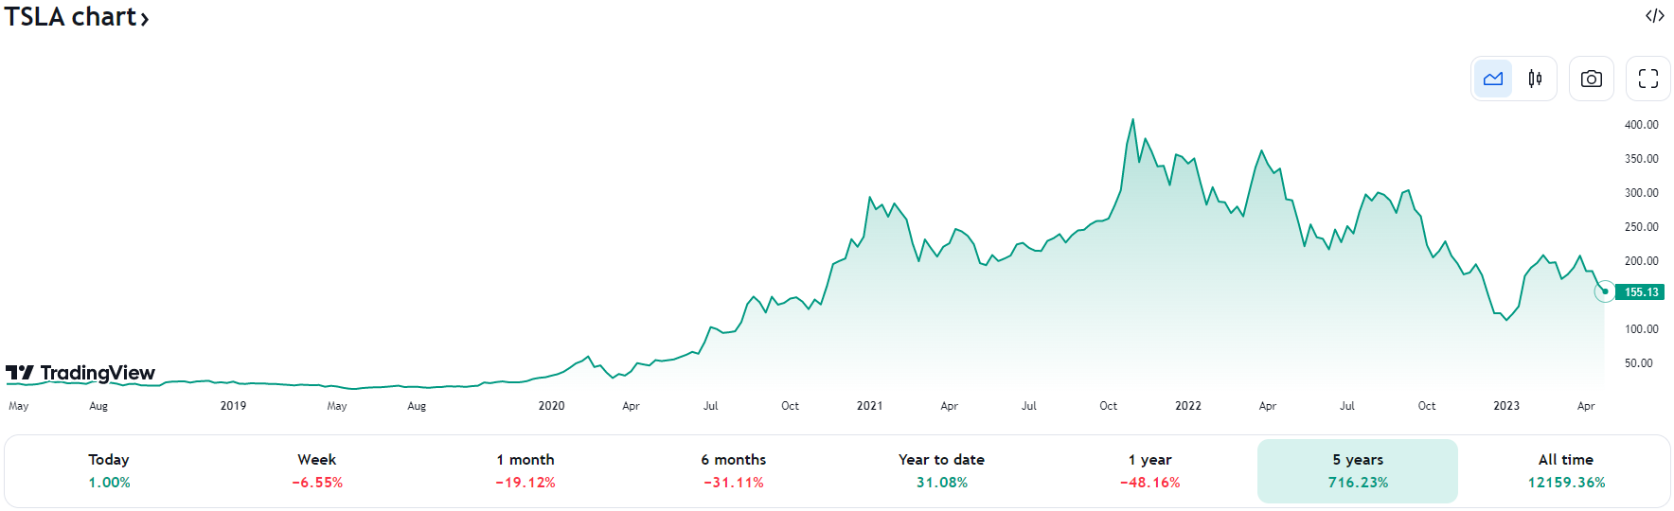The width and height of the screenshot is (1674, 511).
Task: Select the 5 years range
Action: pyautogui.click(x=1358, y=470)
